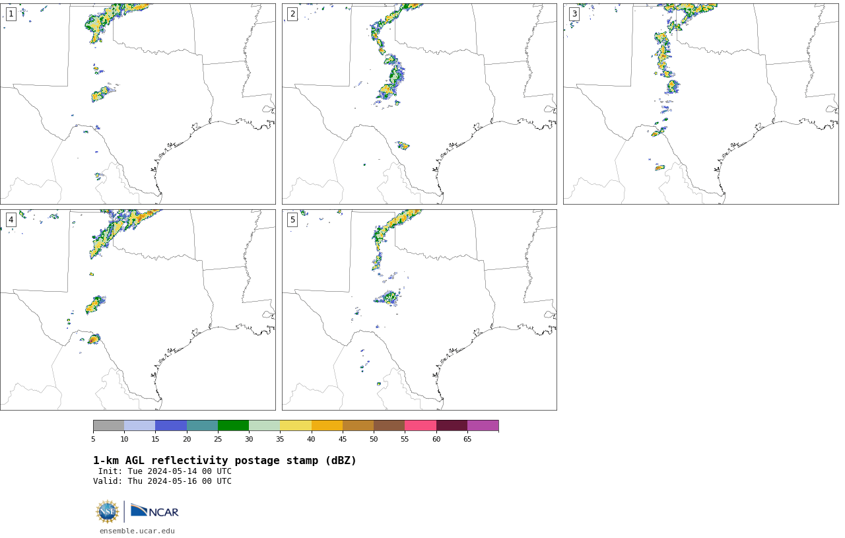Open ensemble member 3 reflectivity map
Image resolution: width=845 pixels, height=538 pixels.
[x=700, y=104]
